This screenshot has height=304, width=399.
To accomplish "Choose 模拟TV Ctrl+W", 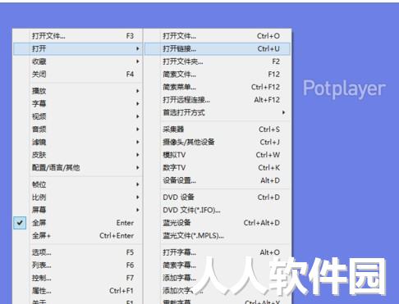I will point(217,155).
